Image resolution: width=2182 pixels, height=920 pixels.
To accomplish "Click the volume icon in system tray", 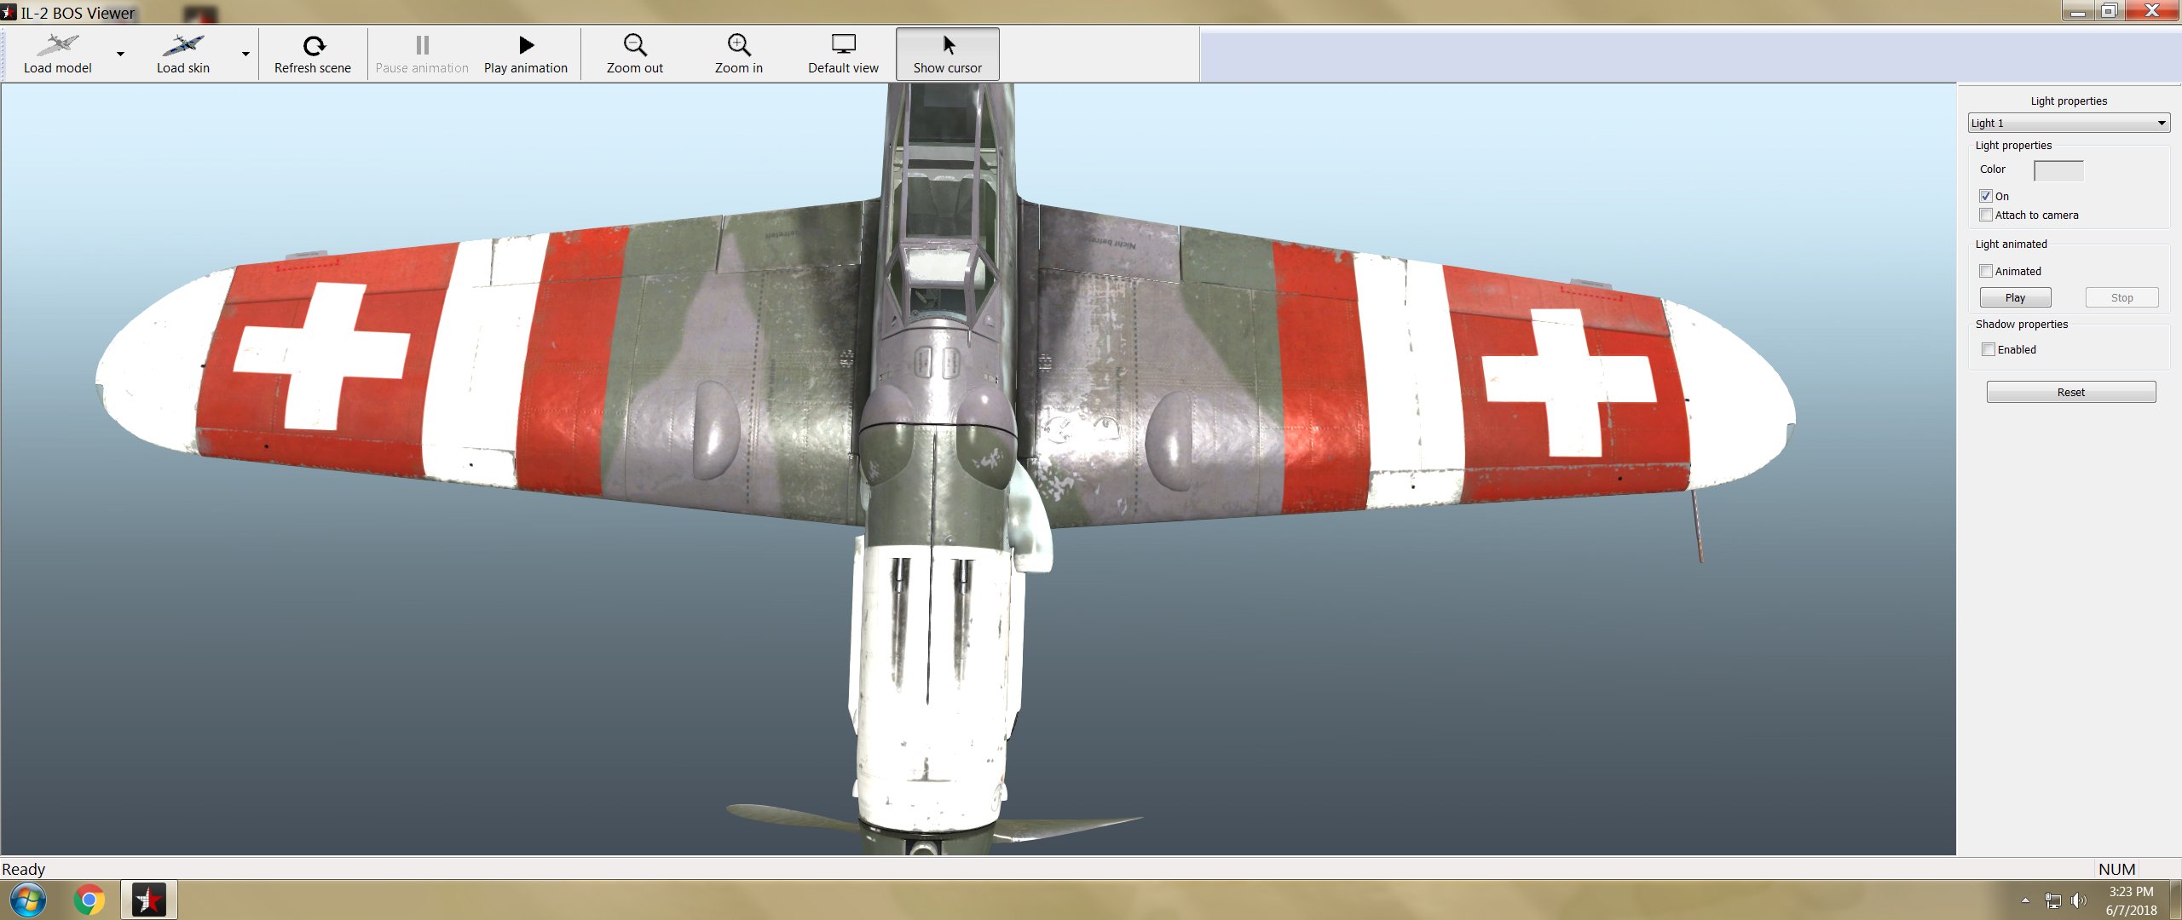I will coord(2079,900).
